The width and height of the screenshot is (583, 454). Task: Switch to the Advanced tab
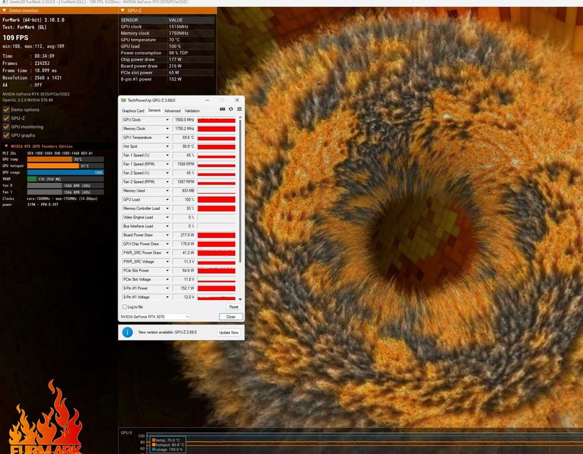point(172,110)
